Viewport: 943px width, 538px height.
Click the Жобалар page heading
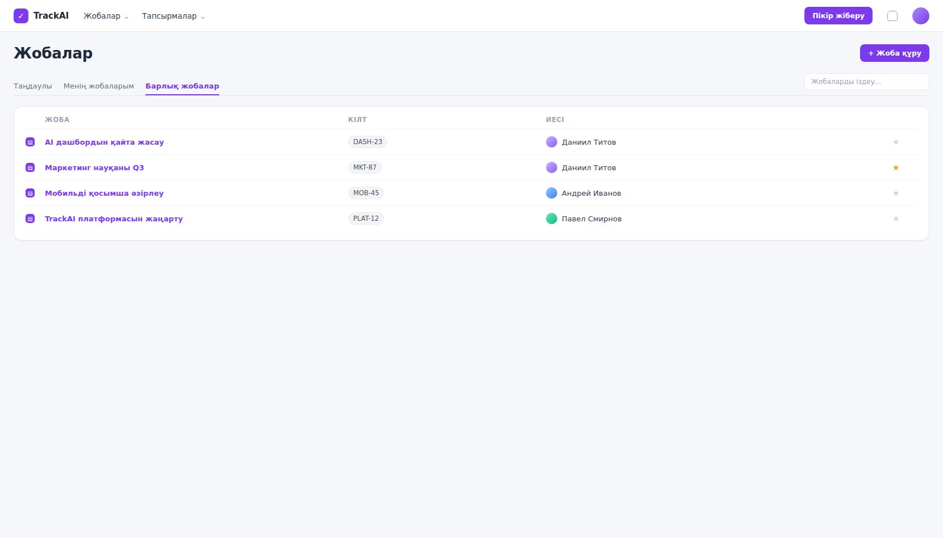click(x=53, y=53)
